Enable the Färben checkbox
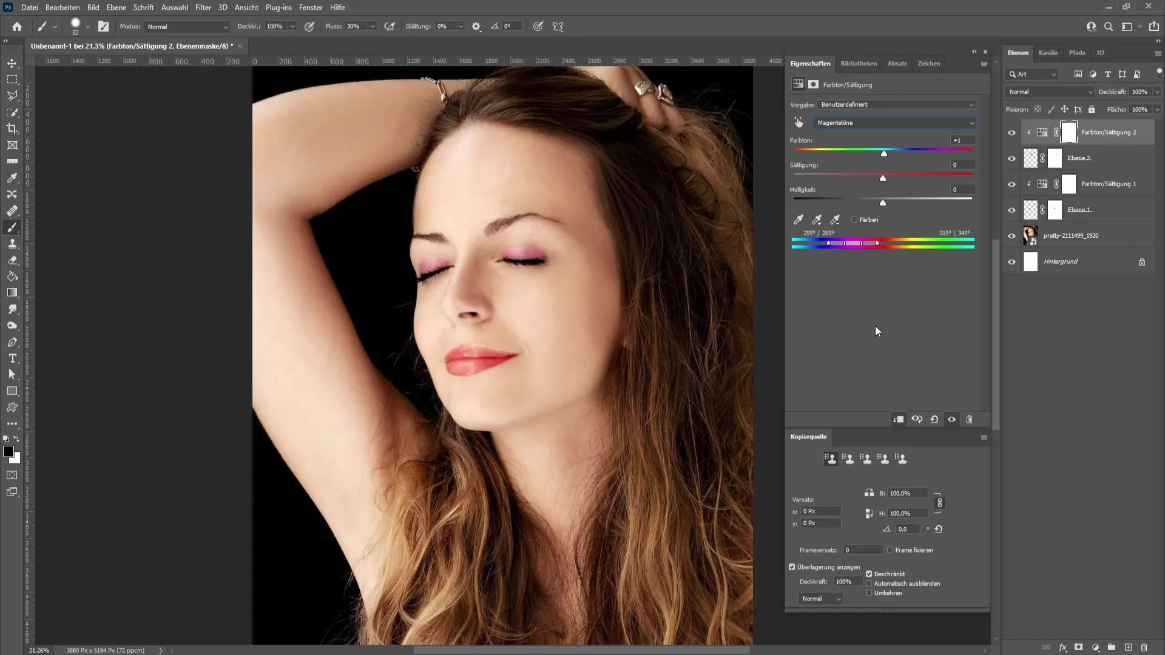The height and width of the screenshot is (655, 1165). coord(854,220)
